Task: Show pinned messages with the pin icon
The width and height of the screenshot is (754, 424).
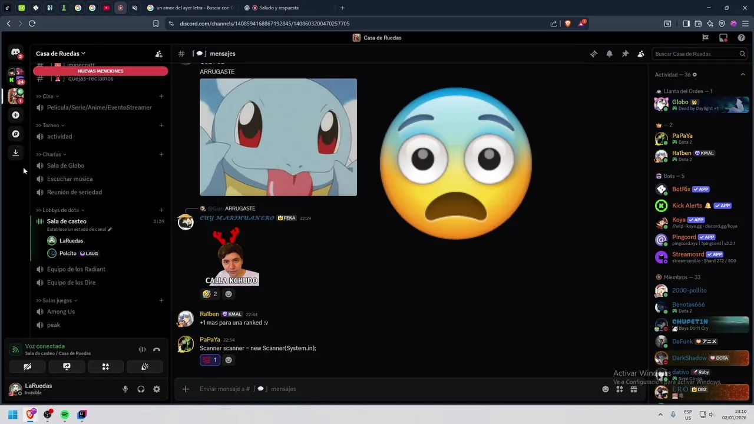Action: pos(625,54)
